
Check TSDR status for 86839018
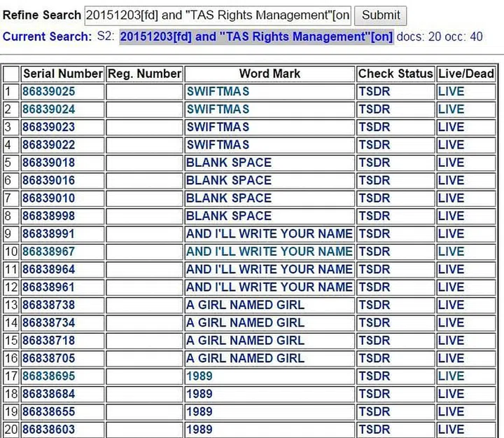pos(374,163)
